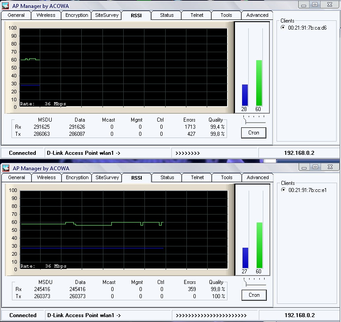Click Rx Errors value 359
The height and width of the screenshot is (322, 341).
click(192, 289)
